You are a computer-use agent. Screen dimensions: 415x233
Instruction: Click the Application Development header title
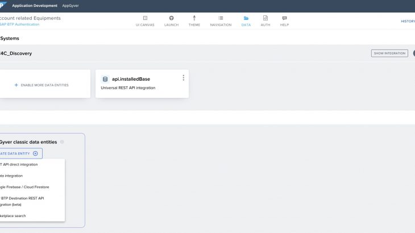pyautogui.click(x=35, y=6)
